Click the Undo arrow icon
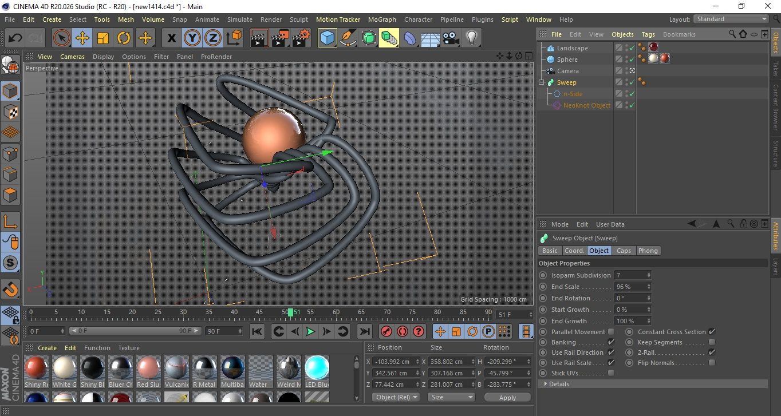781x416 pixels. click(15, 38)
